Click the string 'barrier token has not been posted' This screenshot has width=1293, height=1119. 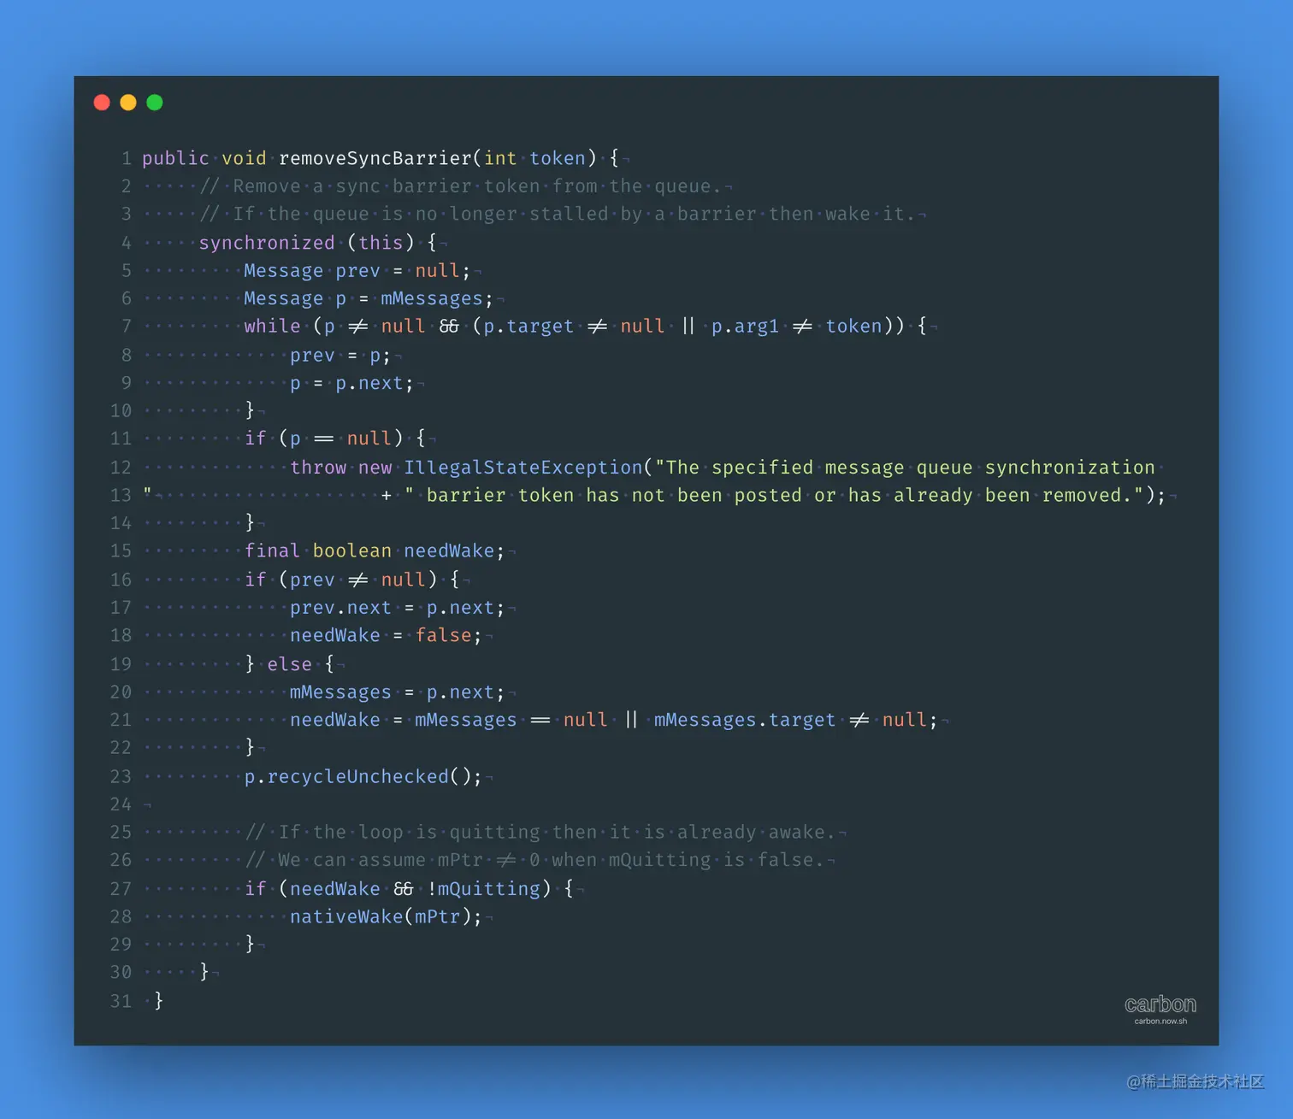pyautogui.click(x=614, y=496)
